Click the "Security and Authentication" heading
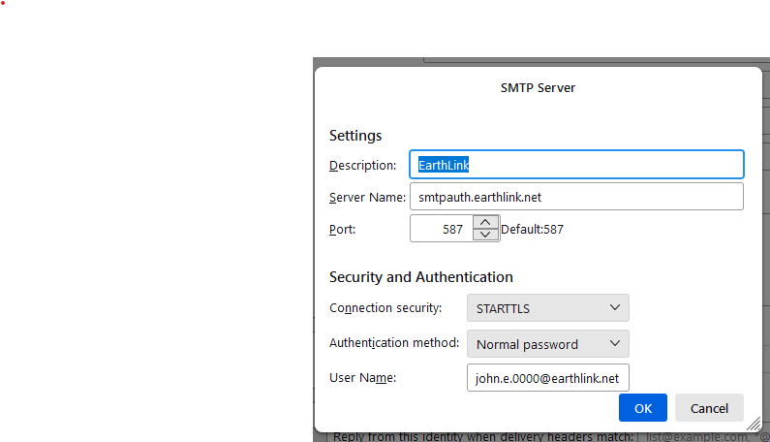The image size is (770, 442). tap(421, 277)
